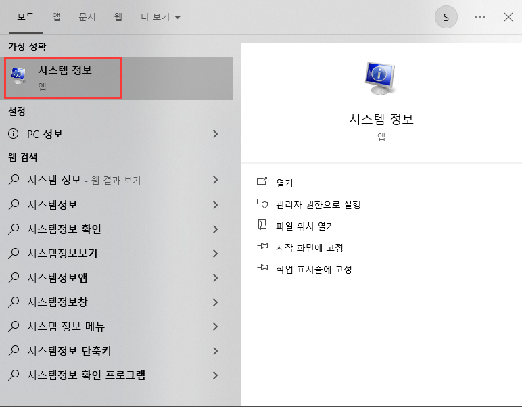Viewport: 522px width, 407px height.
Task: Open the three-dot options menu
Action: click(479, 17)
